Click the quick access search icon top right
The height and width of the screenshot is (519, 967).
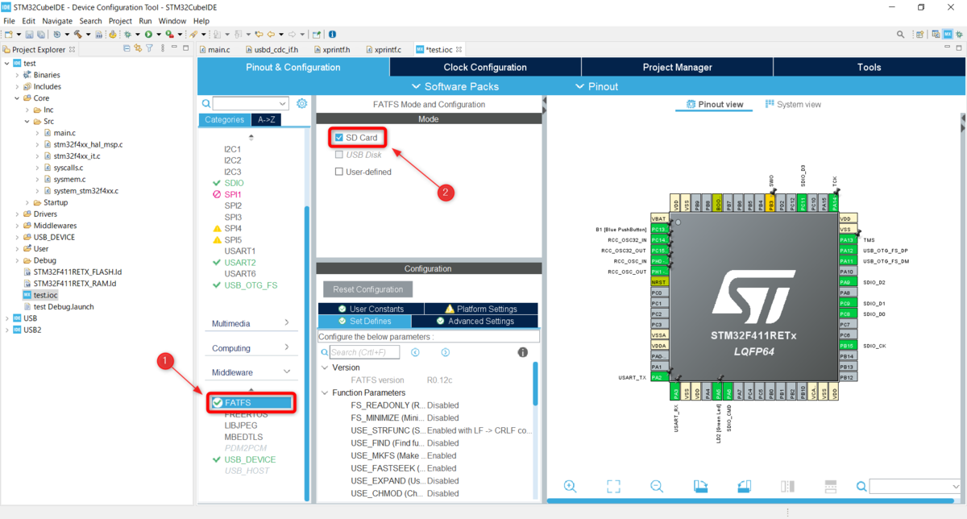(x=901, y=35)
